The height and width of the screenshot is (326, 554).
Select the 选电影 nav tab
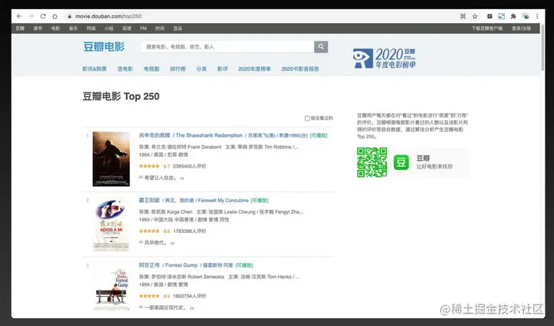(125, 69)
